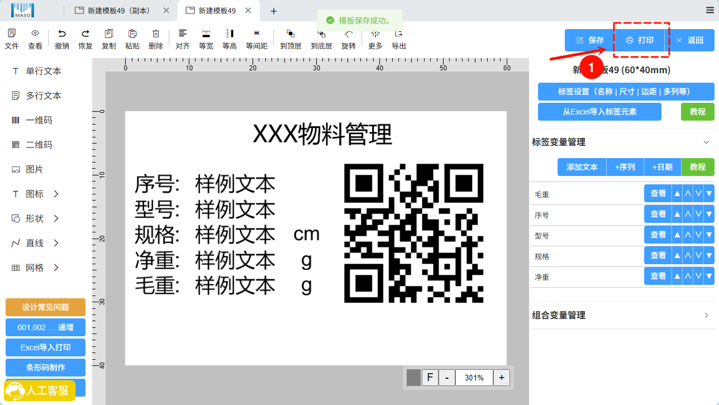Click the 导出 (Export) toolbar icon

coord(399,39)
